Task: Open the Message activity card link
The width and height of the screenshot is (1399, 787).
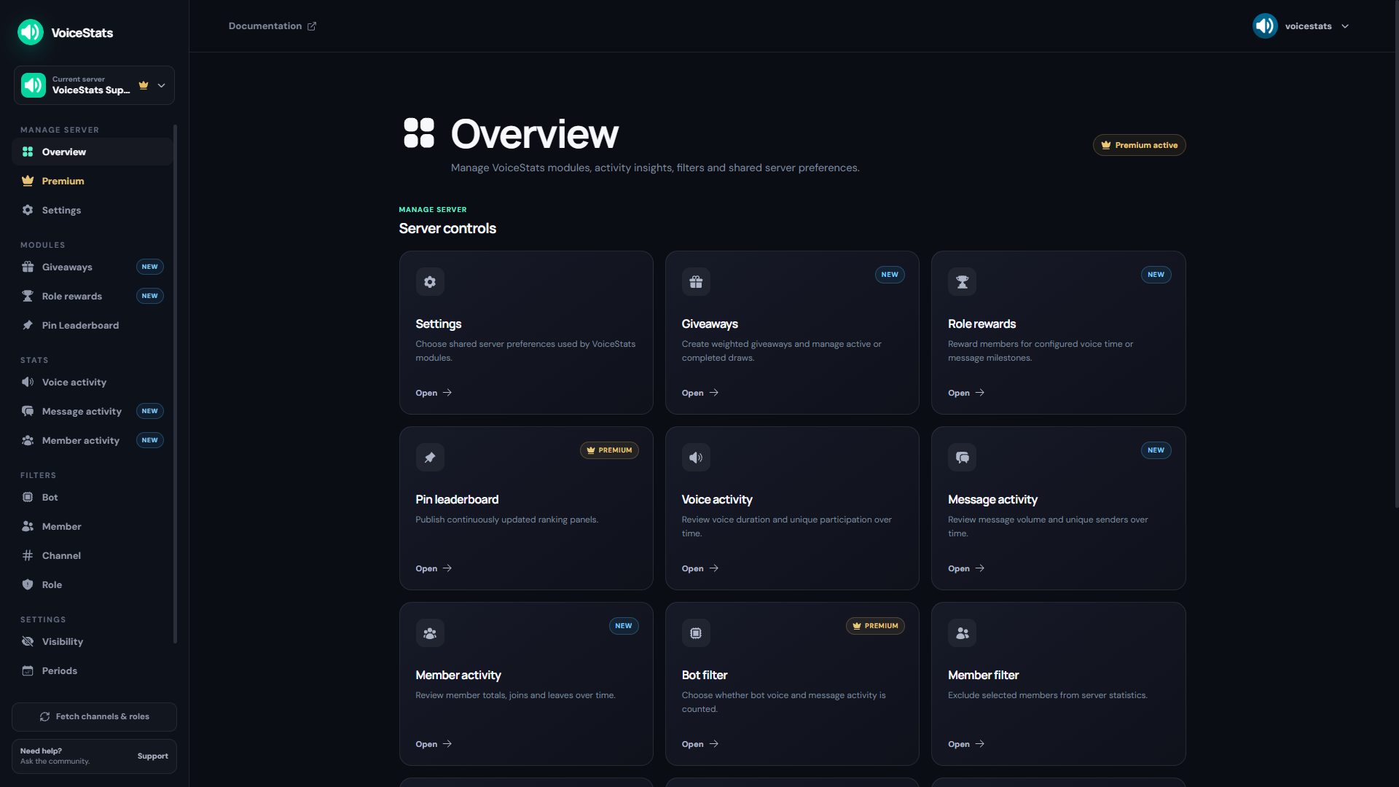Action: (966, 568)
